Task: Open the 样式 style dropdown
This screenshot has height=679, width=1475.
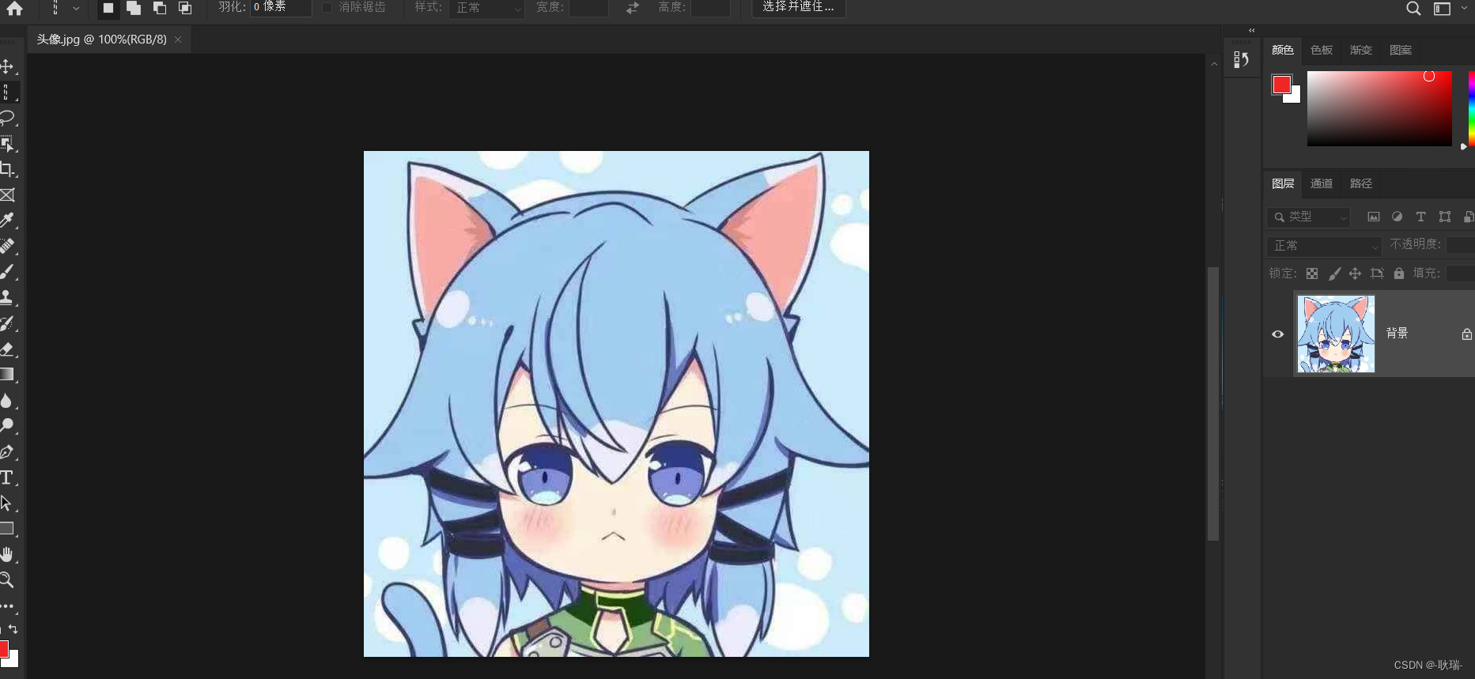Action: pyautogui.click(x=486, y=8)
